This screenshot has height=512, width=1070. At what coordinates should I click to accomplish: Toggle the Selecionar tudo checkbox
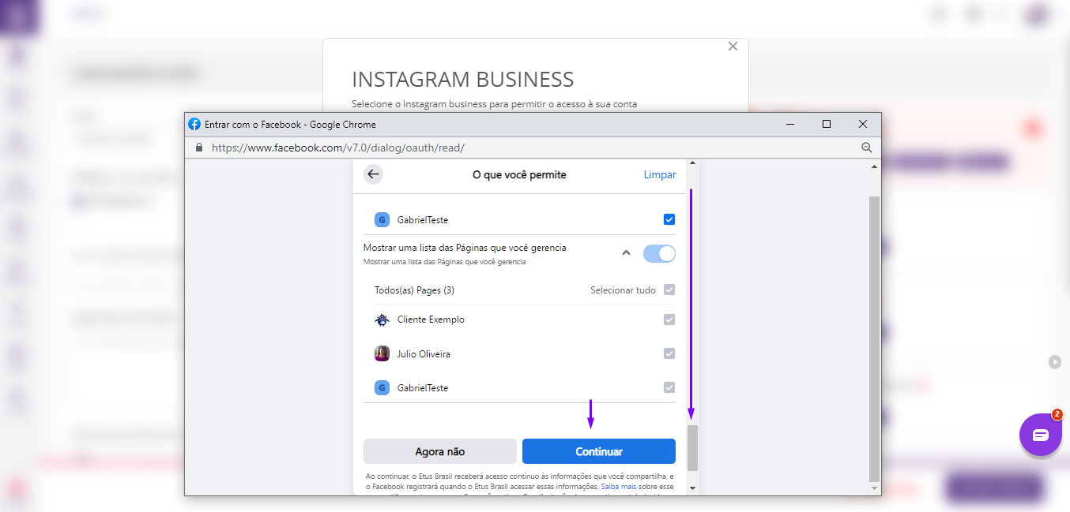(x=669, y=290)
